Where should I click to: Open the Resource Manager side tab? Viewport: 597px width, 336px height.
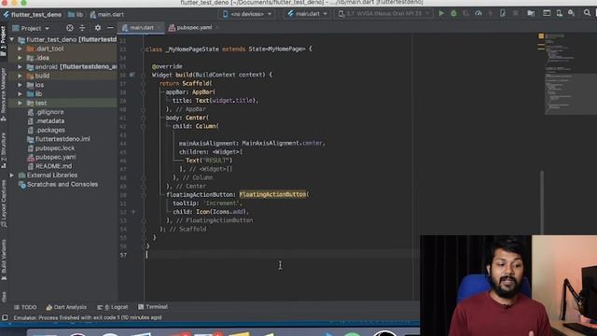(x=4, y=94)
